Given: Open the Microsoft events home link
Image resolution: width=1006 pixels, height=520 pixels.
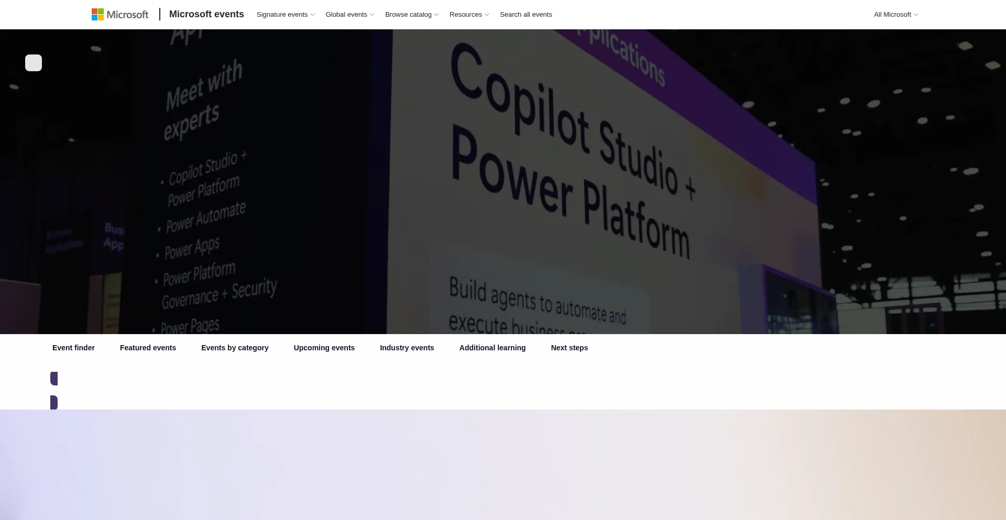Looking at the screenshot, I should (206, 14).
